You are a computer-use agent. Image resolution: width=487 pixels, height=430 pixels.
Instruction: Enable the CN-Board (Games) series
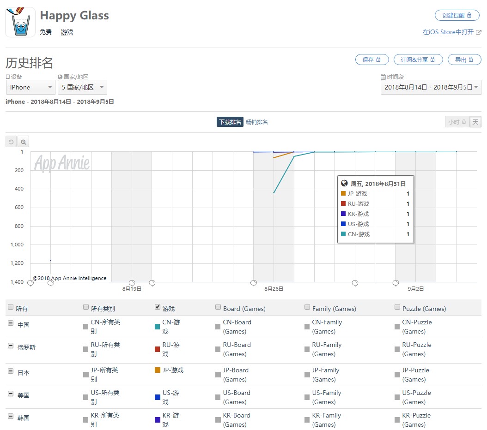tap(218, 327)
